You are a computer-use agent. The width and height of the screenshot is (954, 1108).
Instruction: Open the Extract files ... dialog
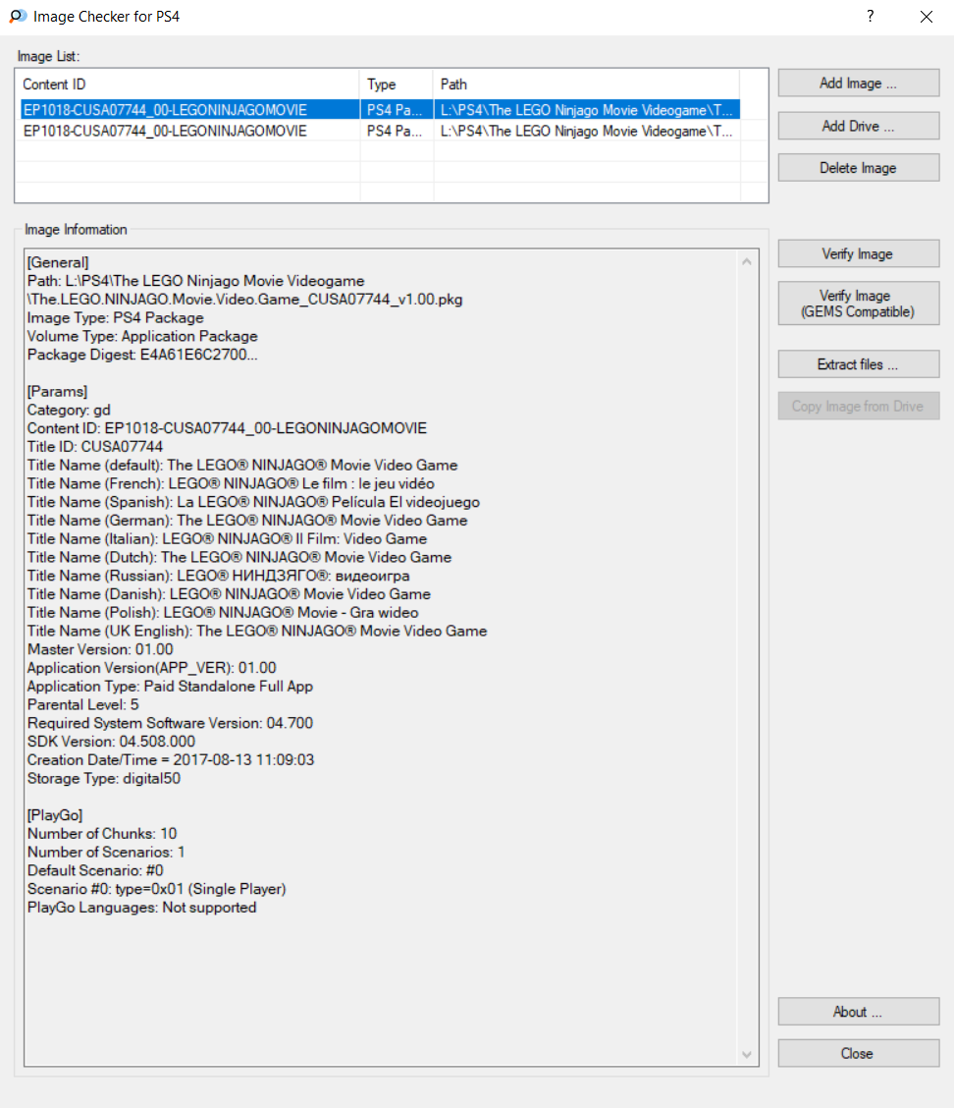[858, 363]
